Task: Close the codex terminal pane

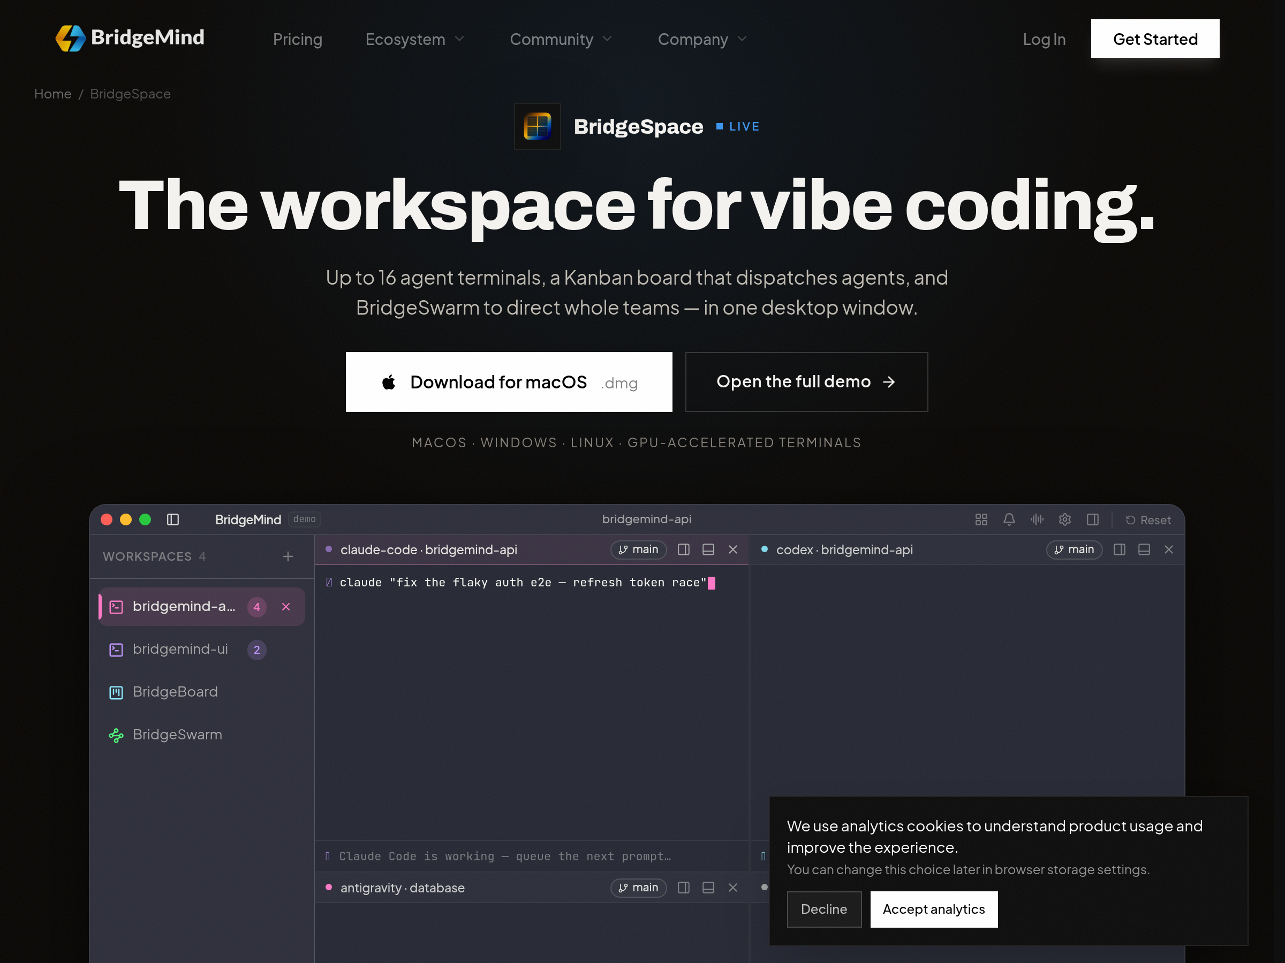Action: (x=1169, y=549)
